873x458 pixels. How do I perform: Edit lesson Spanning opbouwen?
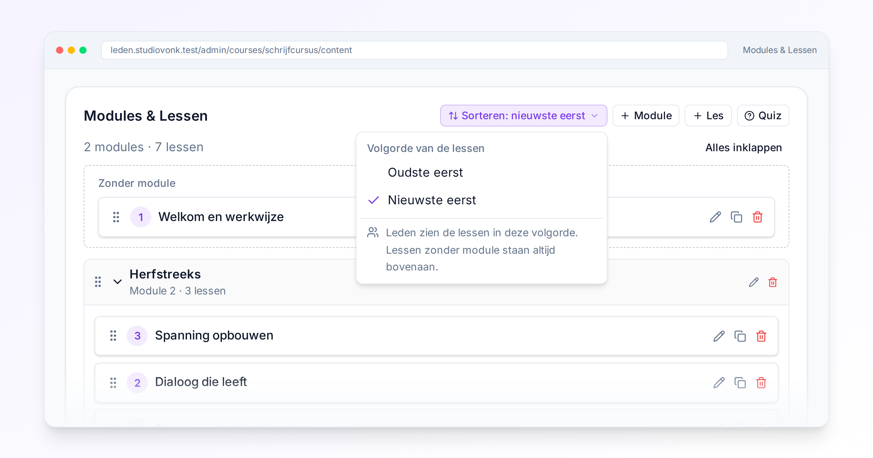(x=719, y=336)
